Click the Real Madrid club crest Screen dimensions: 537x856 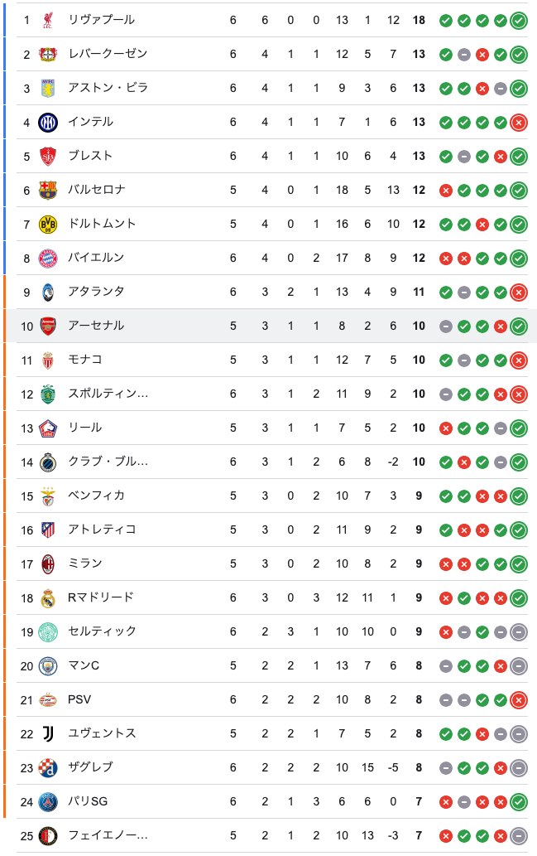(x=48, y=598)
